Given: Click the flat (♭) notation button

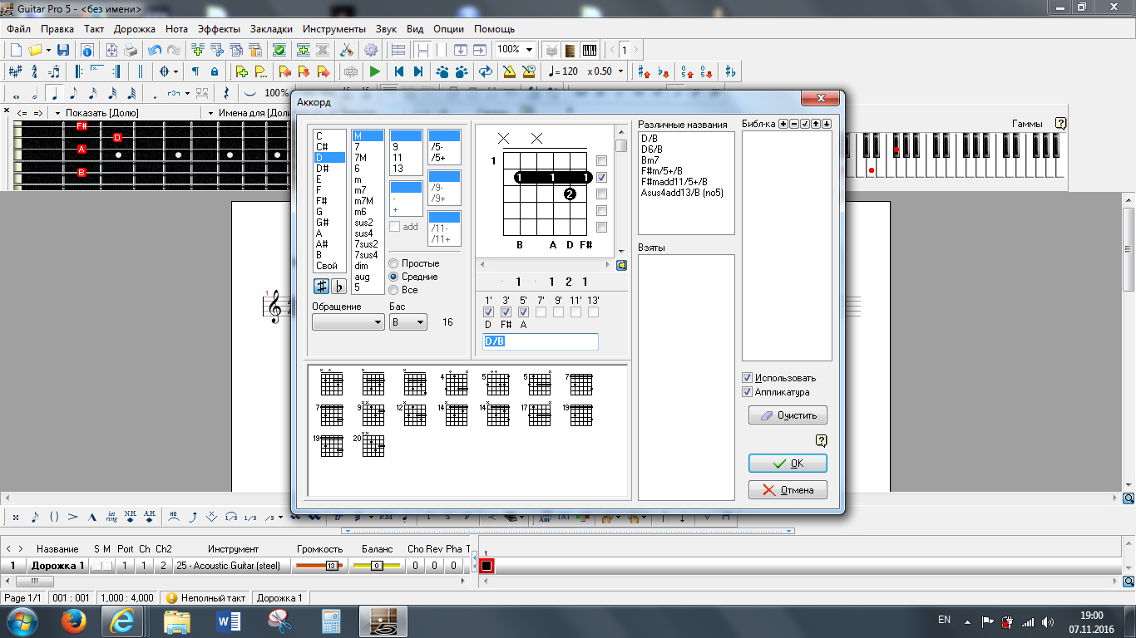Looking at the screenshot, I should 338,287.
